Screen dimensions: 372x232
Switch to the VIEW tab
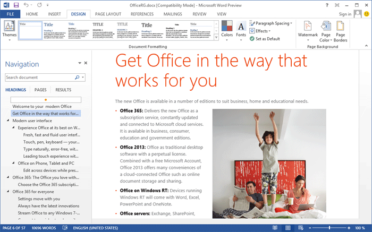[x=222, y=14]
